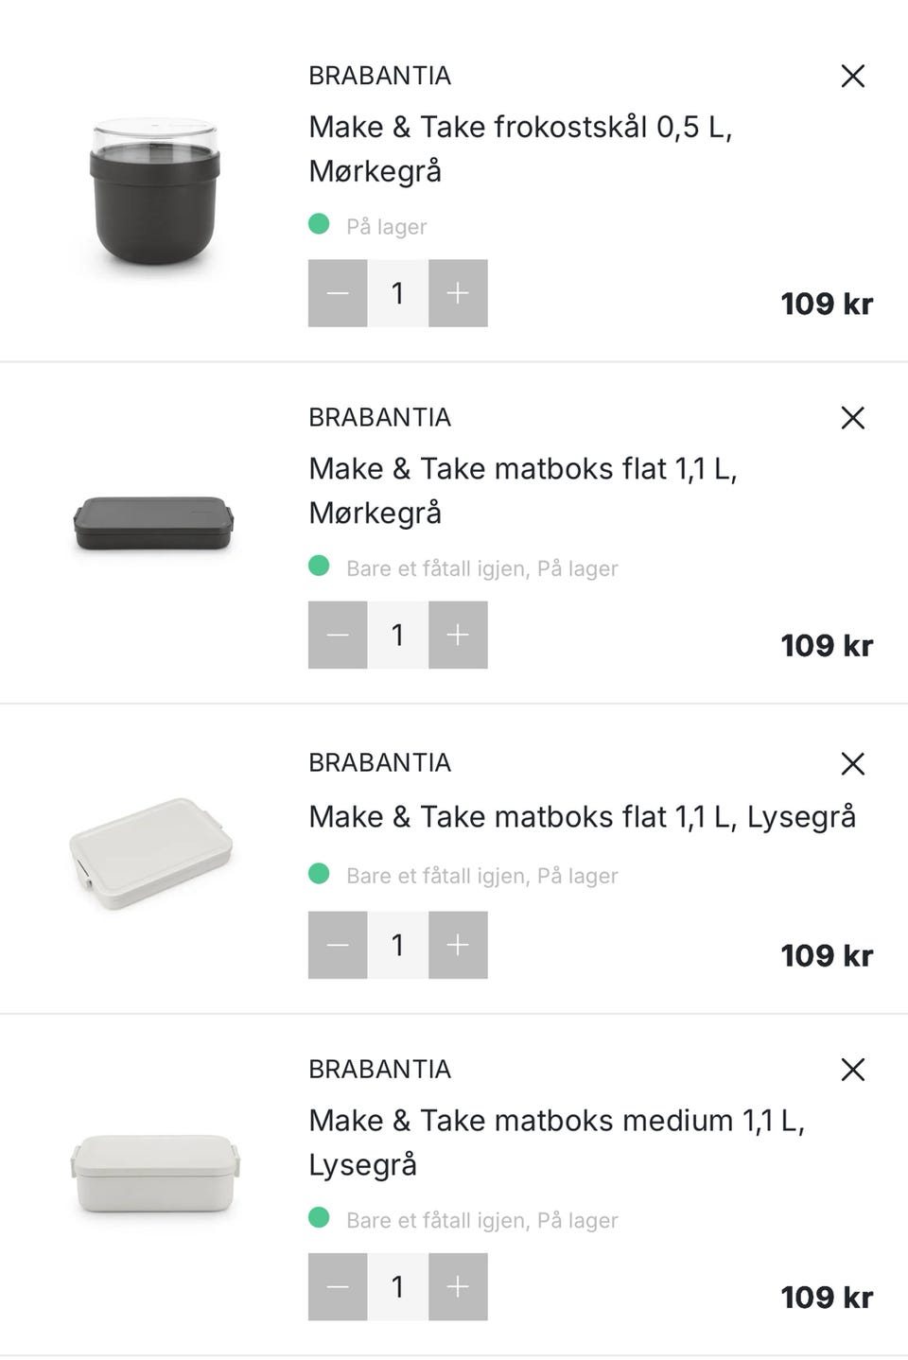Image resolution: width=908 pixels, height=1360 pixels.
Task: Open the dark grey flat lunchbox thumbnail
Action: pos(154,523)
